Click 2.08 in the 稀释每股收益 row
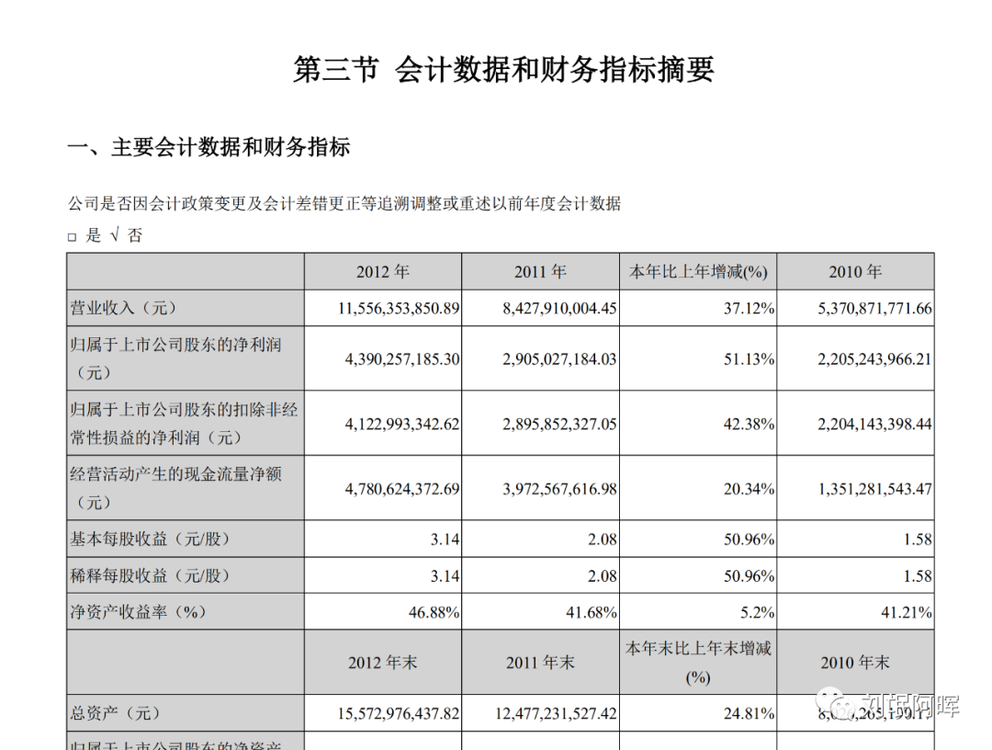992x750 pixels. click(603, 576)
